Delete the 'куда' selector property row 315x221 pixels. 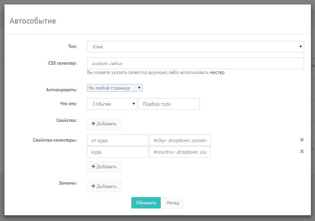(302, 152)
